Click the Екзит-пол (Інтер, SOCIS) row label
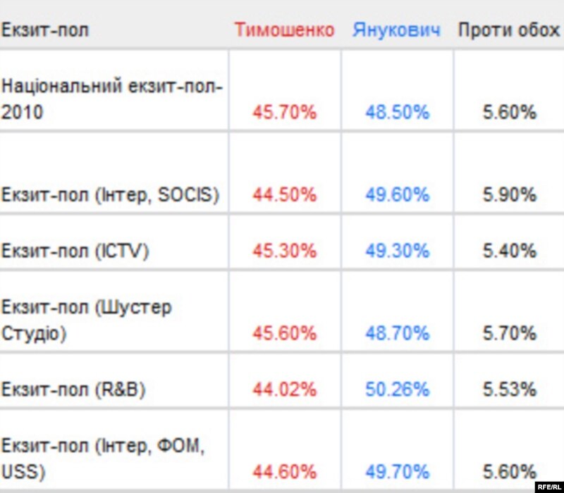Screen dimensions: 564x493 [110, 194]
